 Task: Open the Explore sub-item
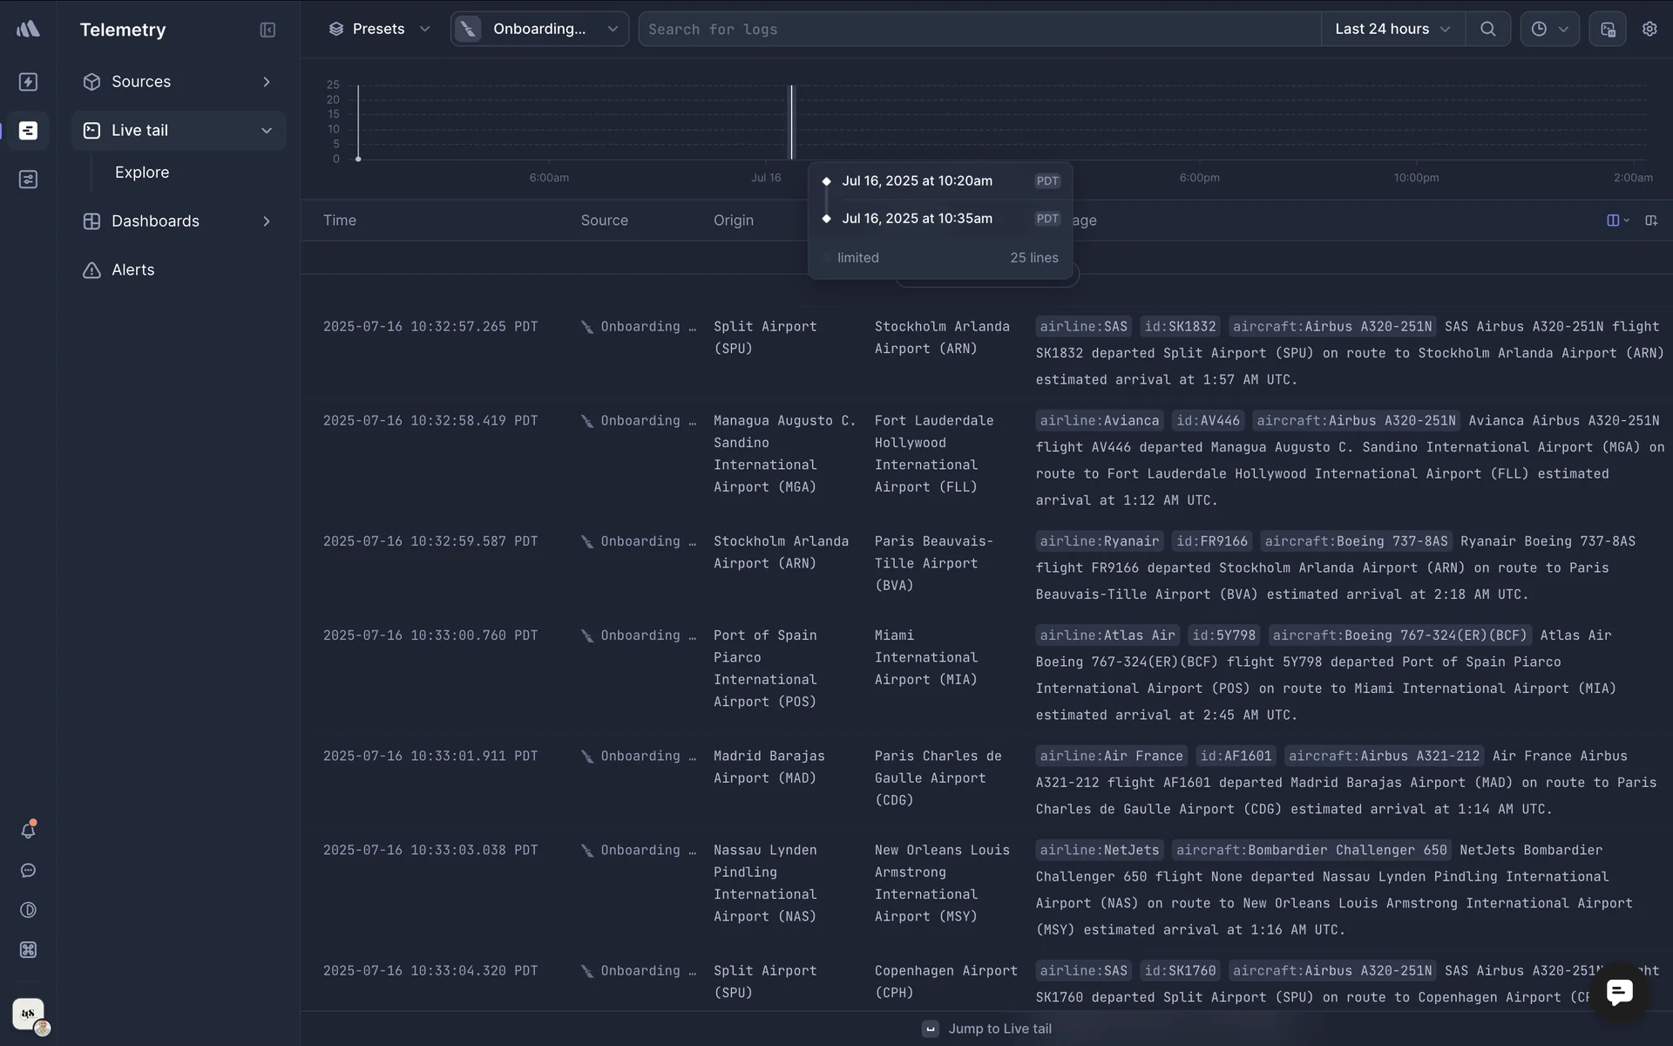coord(142,173)
